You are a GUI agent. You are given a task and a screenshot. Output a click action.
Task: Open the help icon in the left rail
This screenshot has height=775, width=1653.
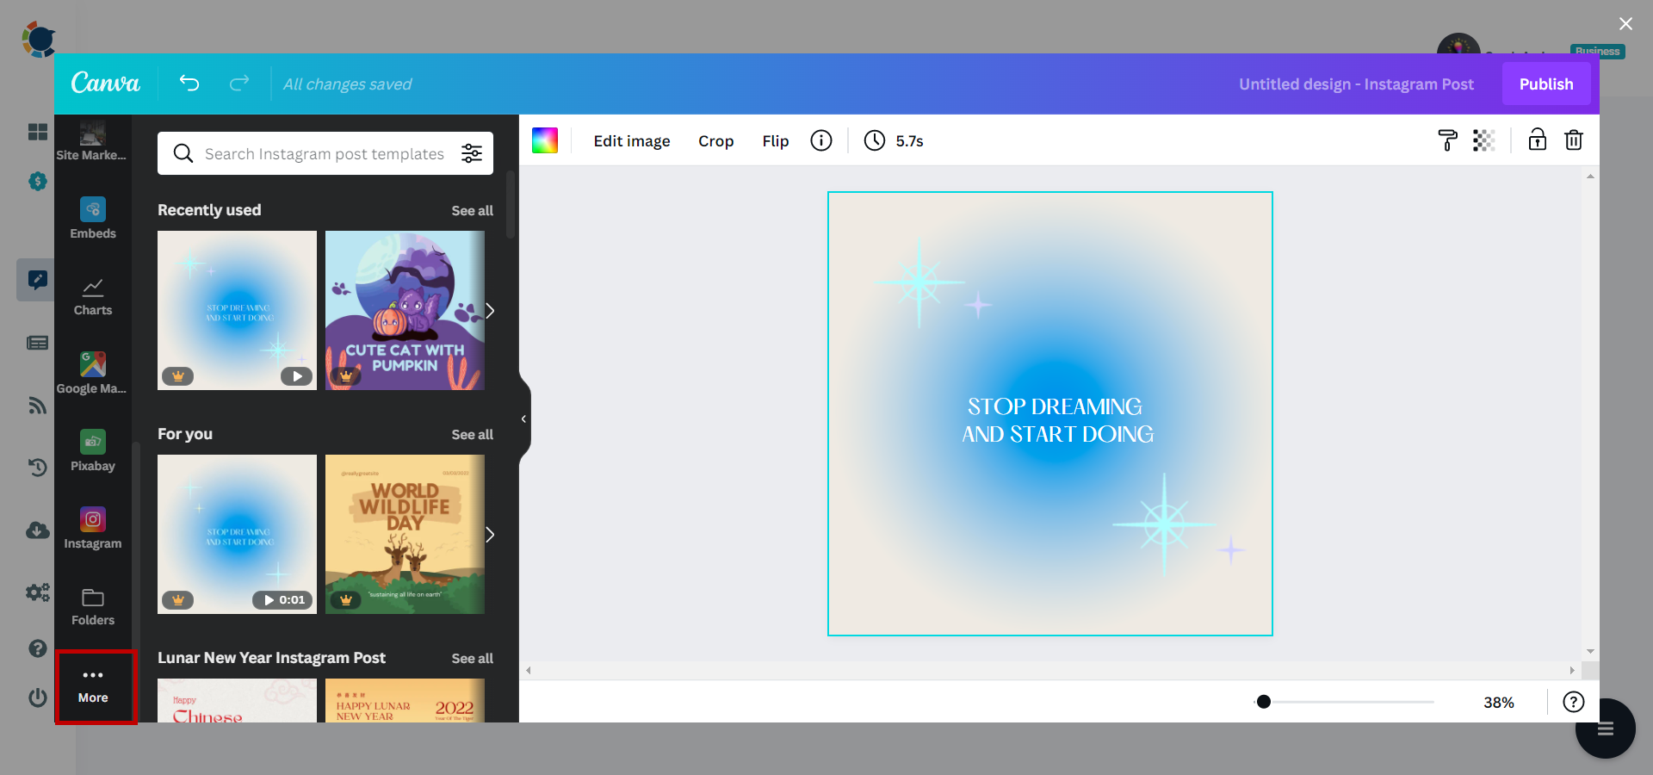click(37, 648)
